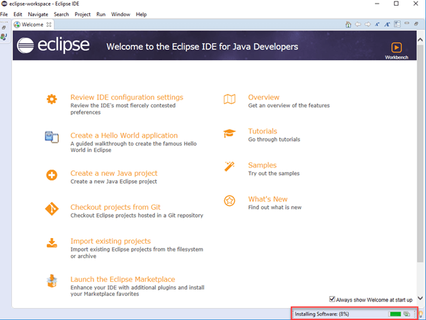Click the navigate back arrow icon
Screen dimensions: 426x320
click(358, 25)
